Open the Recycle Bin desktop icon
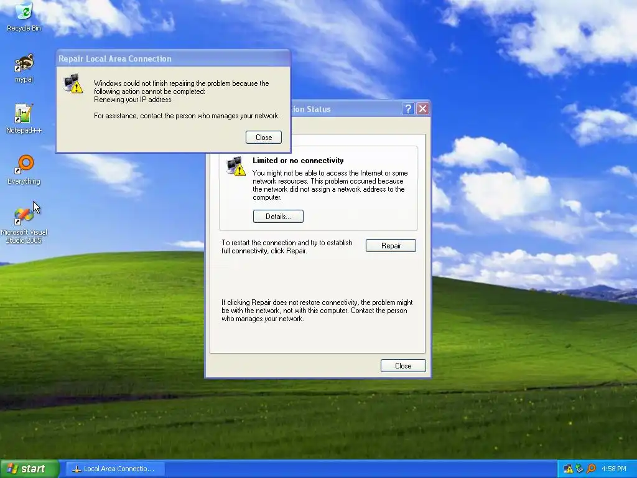This screenshot has width=637, height=478. 24,16
